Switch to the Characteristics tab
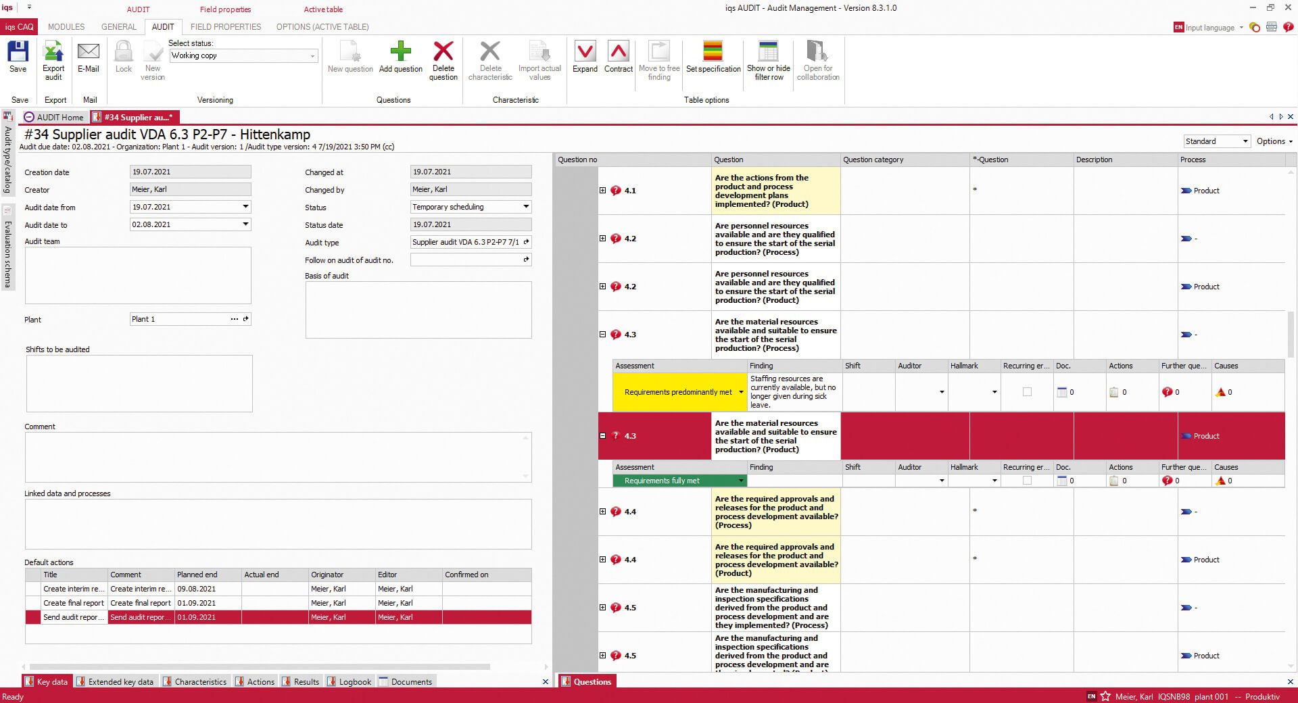This screenshot has width=1298, height=703. pyautogui.click(x=195, y=681)
